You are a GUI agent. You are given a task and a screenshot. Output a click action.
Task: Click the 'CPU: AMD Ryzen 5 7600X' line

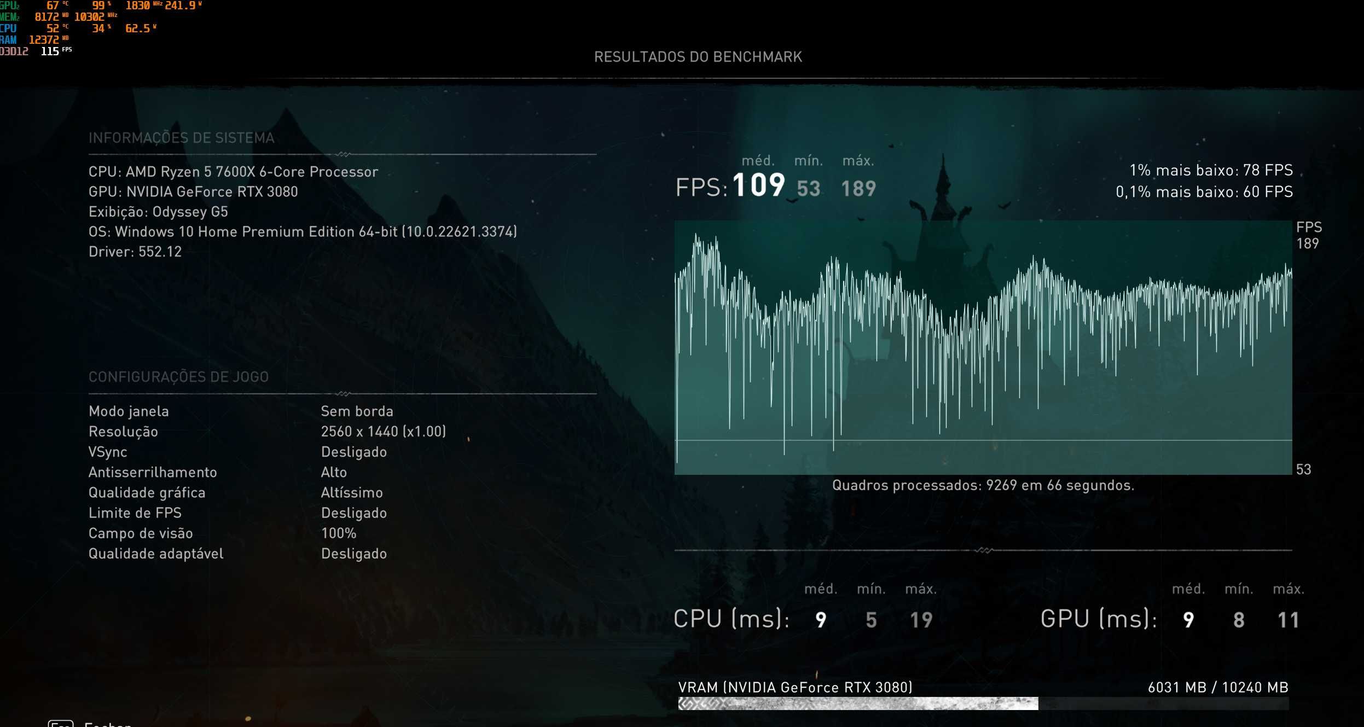[x=233, y=172]
